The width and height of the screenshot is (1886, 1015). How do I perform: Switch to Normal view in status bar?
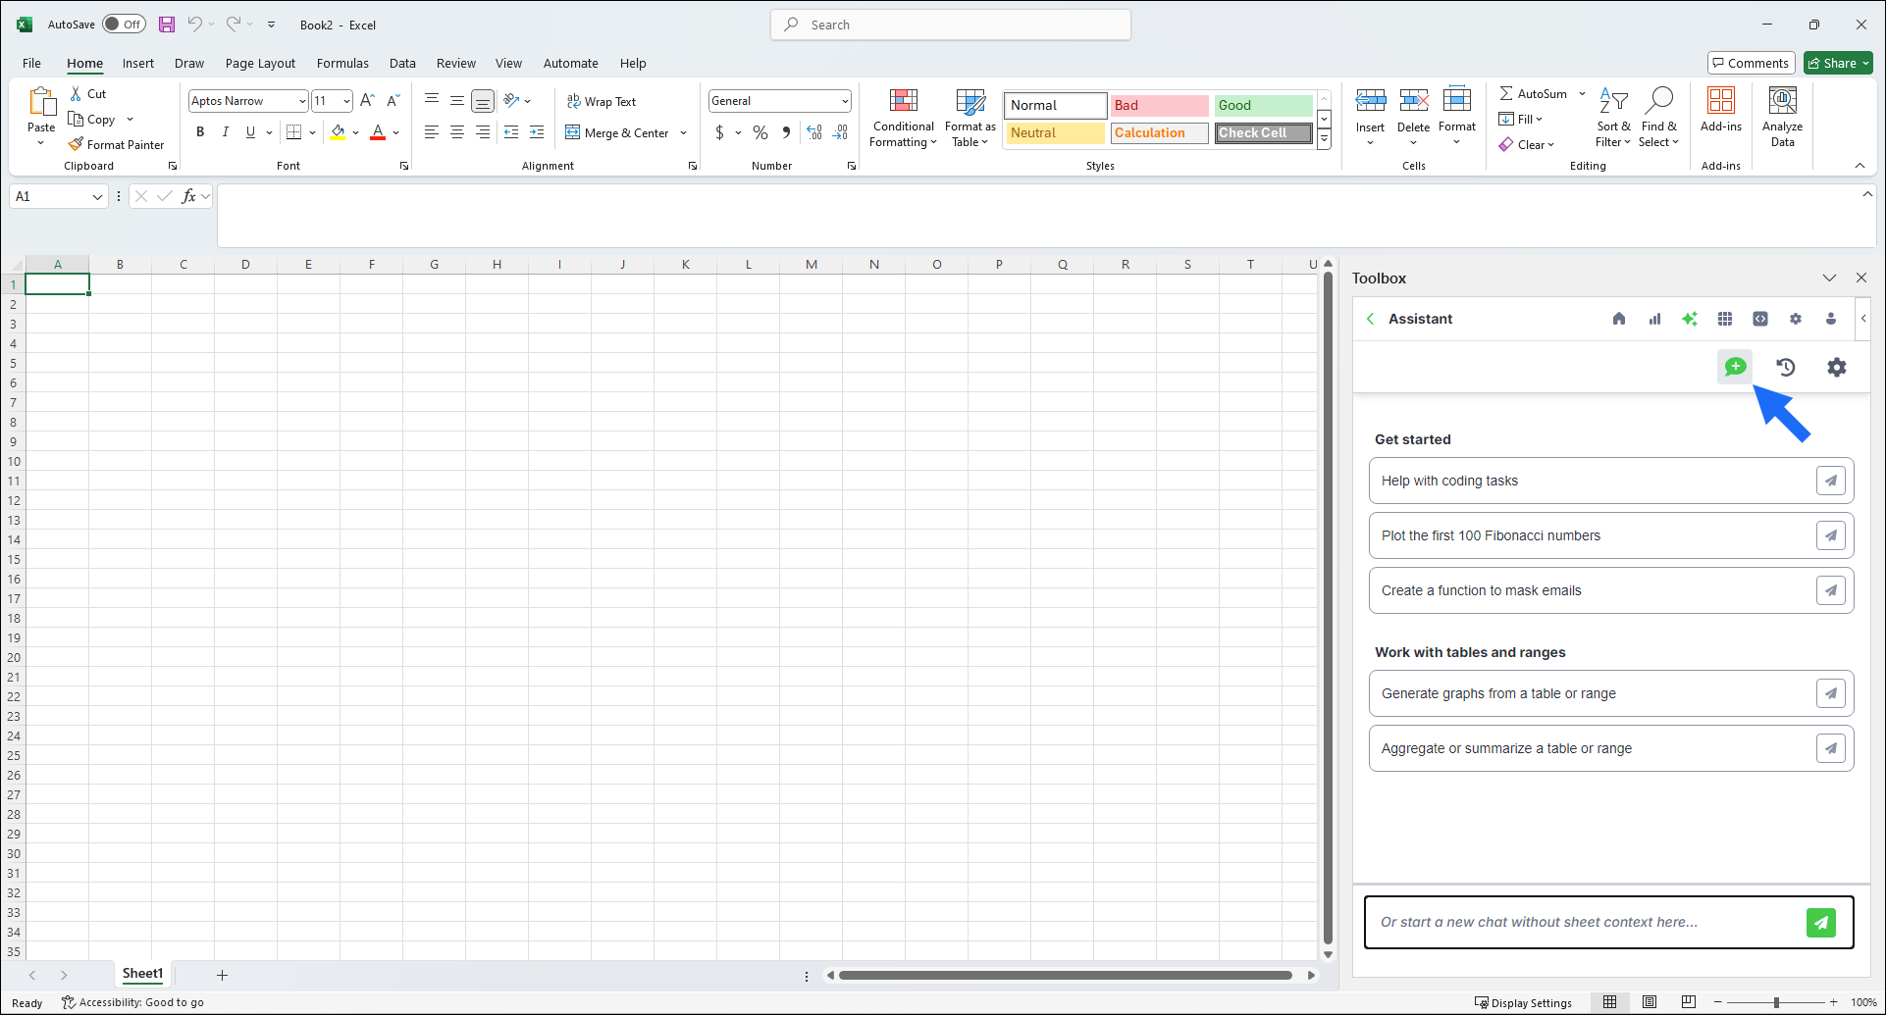point(1610,1002)
